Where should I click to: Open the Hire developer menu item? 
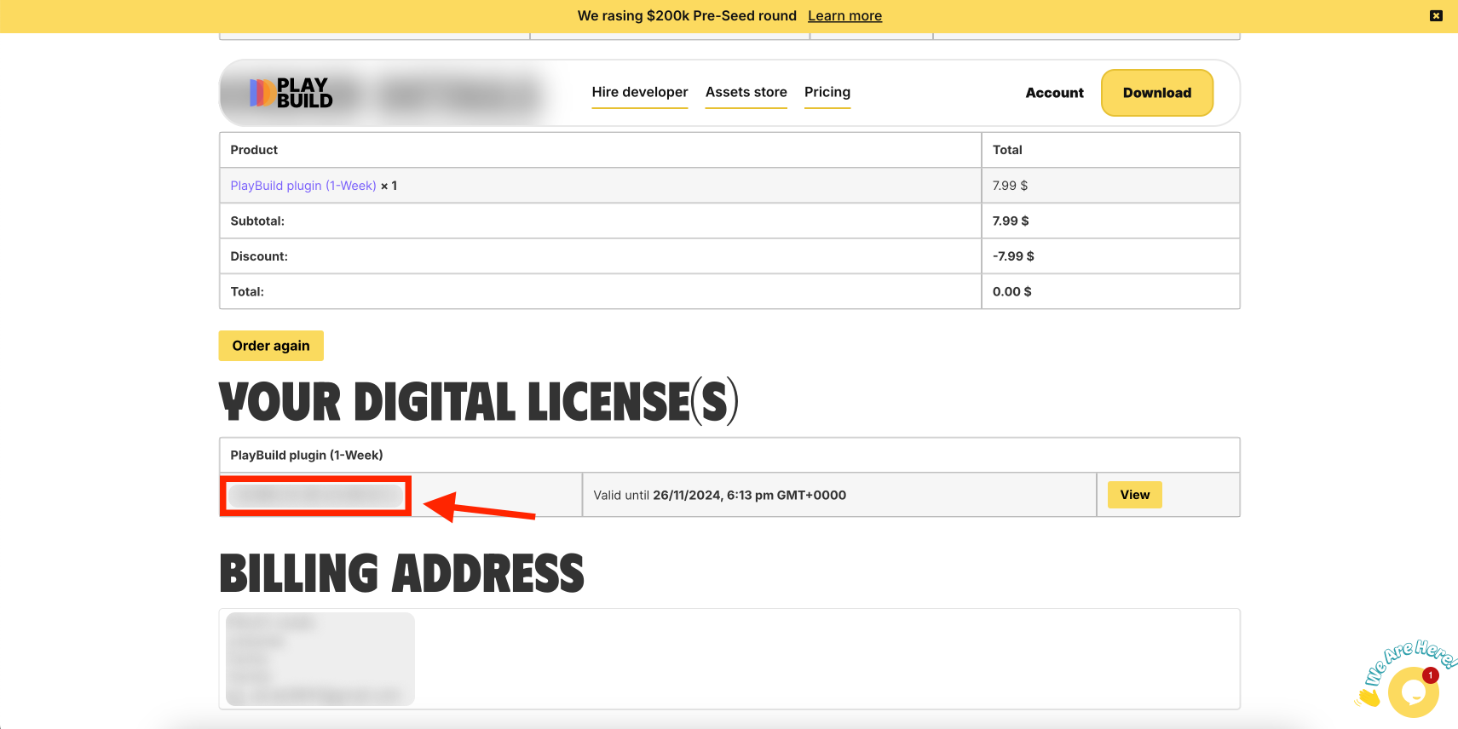[x=639, y=92]
